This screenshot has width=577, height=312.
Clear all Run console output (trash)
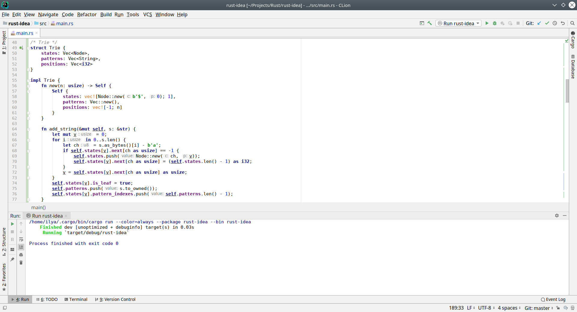(x=21, y=263)
